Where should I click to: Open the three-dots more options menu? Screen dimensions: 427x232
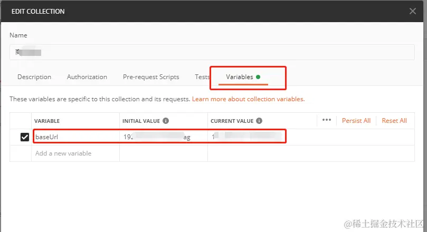(x=327, y=120)
